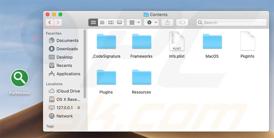The height and width of the screenshot is (138, 274).
Task: Open iCloud Drive in the sidebar
Action: coord(64,91)
